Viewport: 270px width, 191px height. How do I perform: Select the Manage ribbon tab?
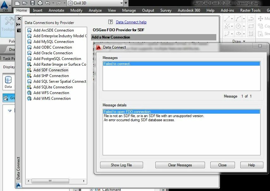coord(129,10)
